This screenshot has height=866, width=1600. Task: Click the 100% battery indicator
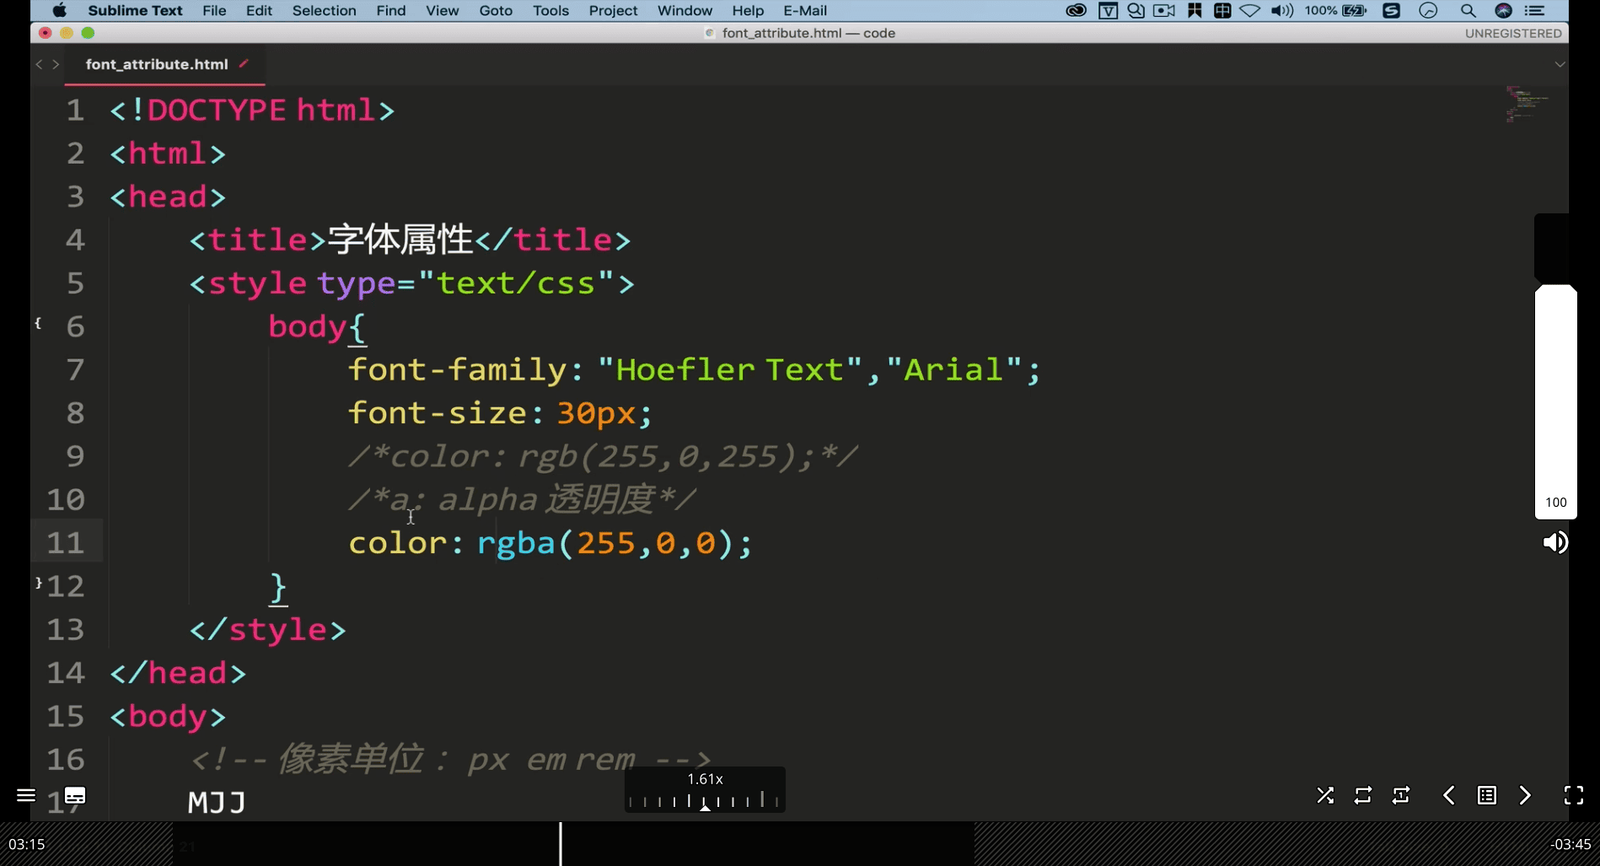click(x=1335, y=11)
